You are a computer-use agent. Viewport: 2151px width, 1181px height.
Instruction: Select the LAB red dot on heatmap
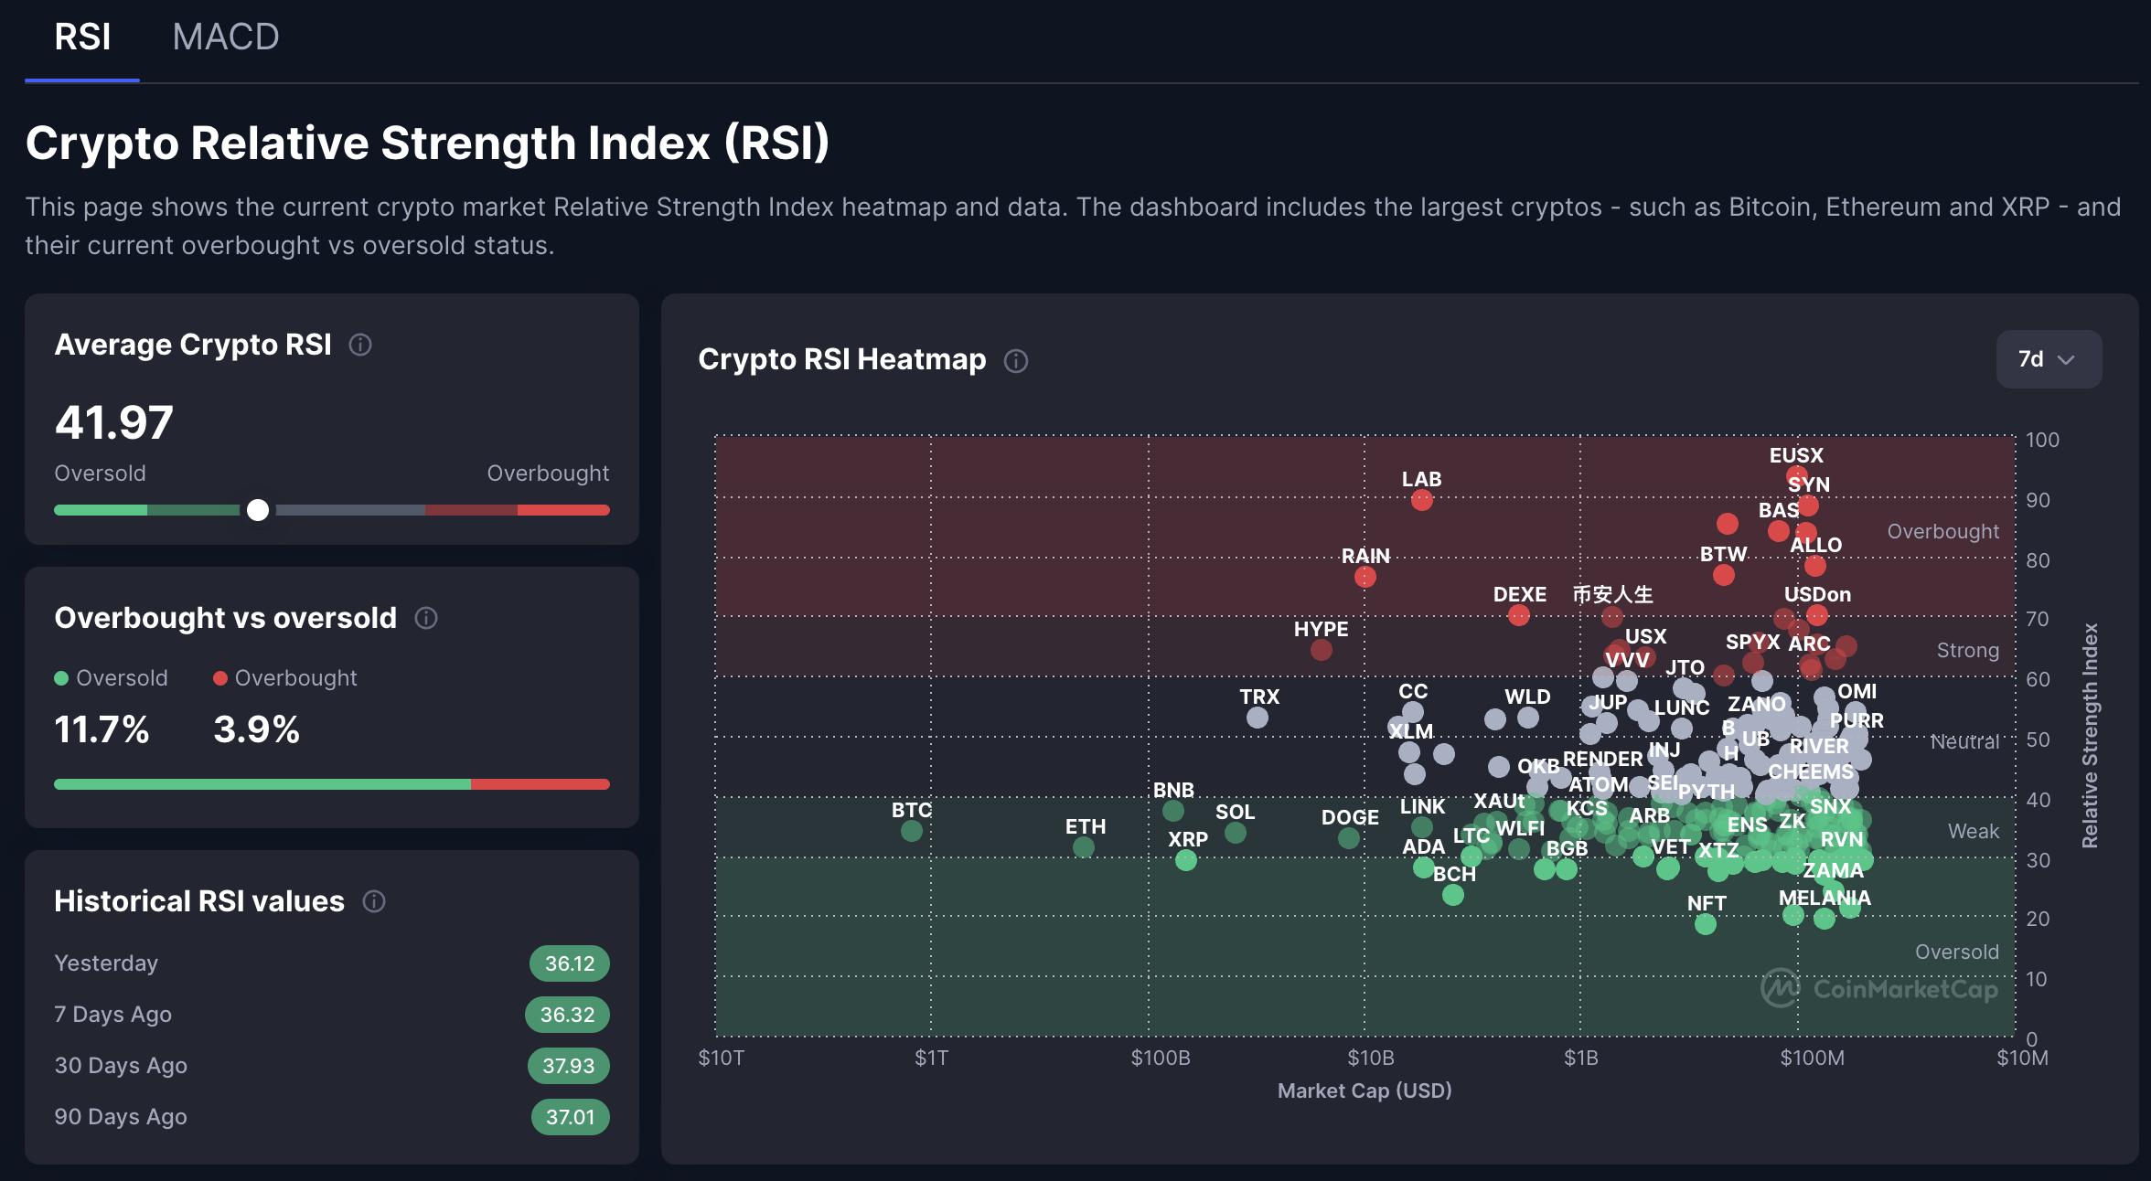(1422, 500)
